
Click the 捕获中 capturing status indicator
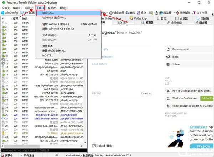[7, 155]
